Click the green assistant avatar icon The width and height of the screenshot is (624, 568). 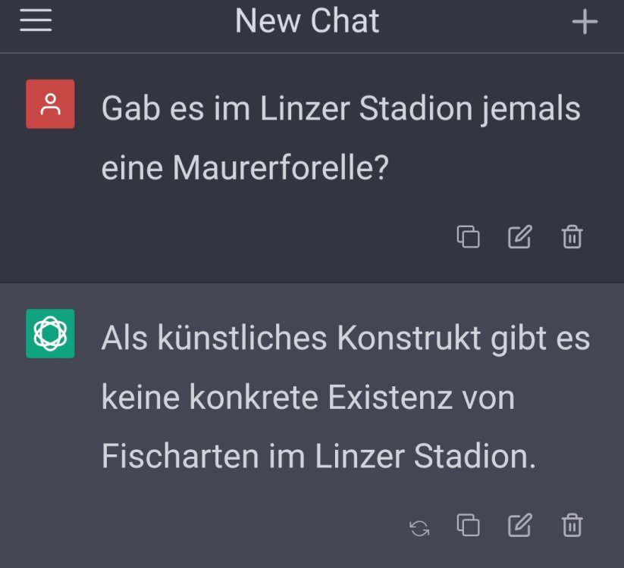tap(50, 333)
